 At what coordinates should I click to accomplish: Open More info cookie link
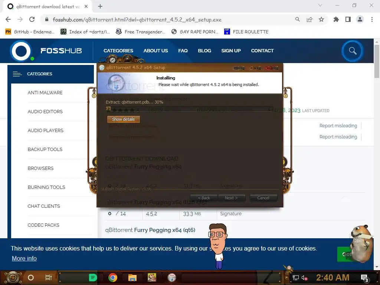tap(24, 258)
